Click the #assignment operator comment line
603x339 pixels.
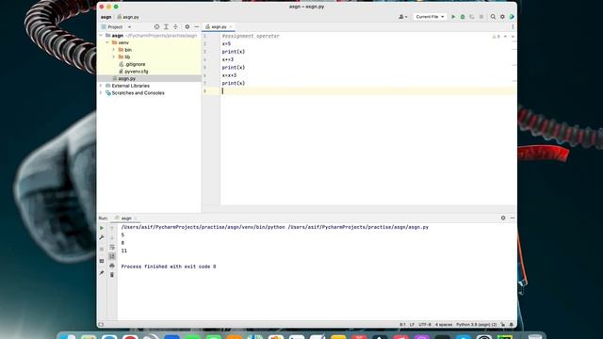tap(251, 36)
